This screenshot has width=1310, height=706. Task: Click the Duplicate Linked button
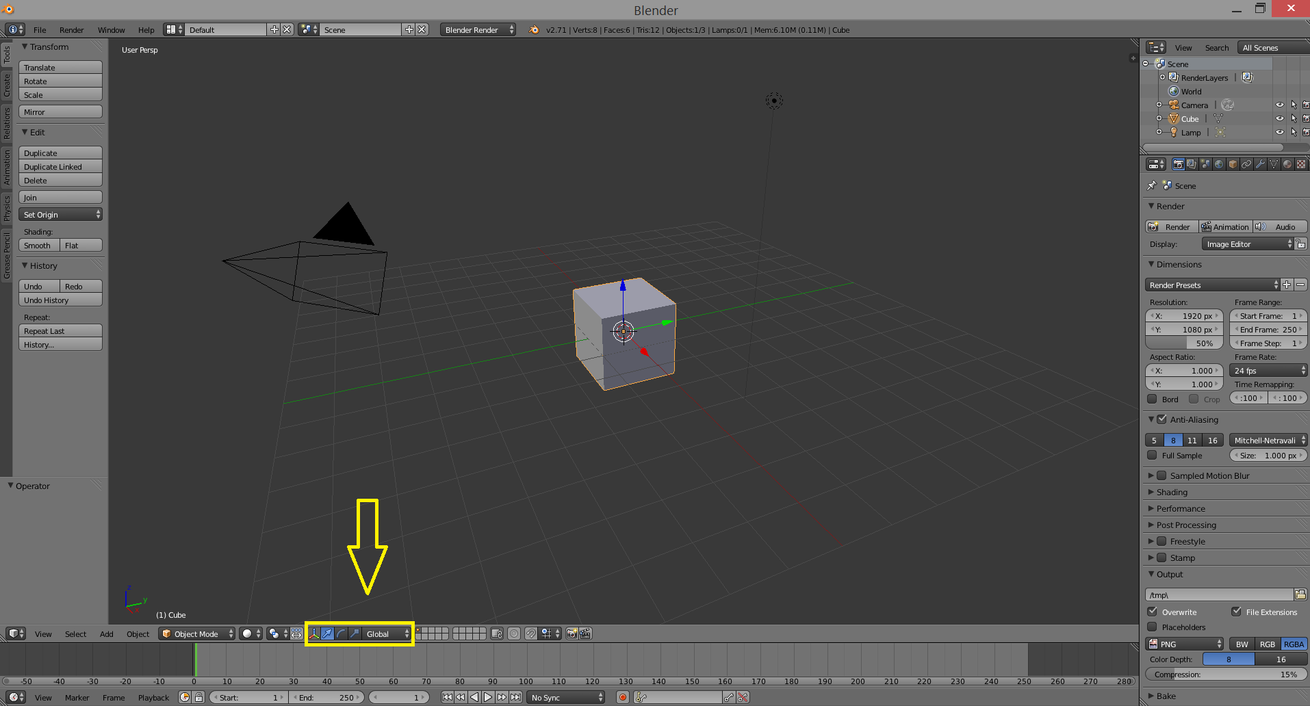pos(60,167)
